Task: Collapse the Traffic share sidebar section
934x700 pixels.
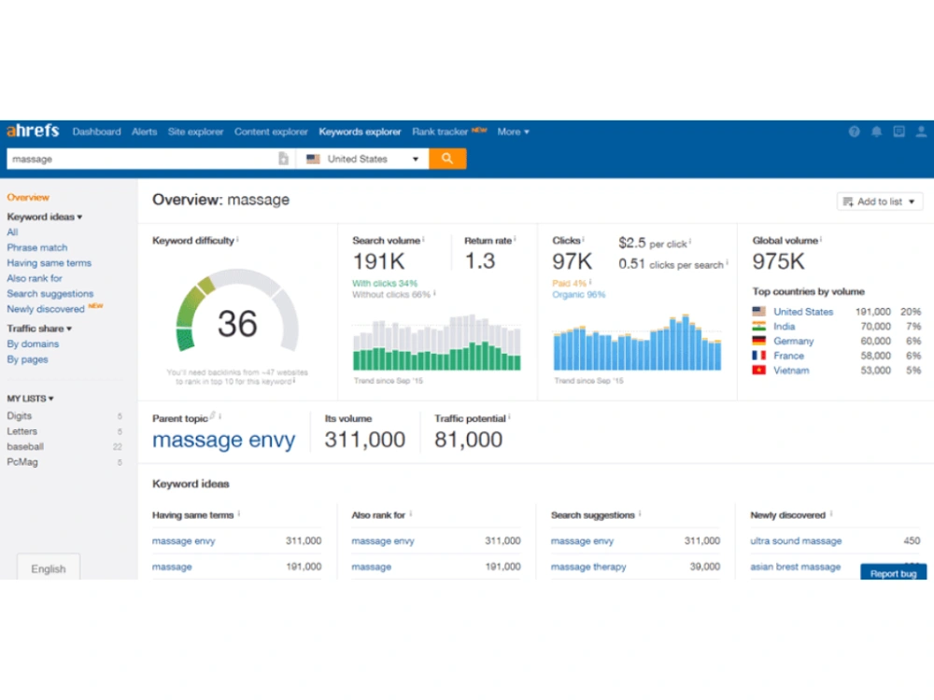Action: pos(39,329)
